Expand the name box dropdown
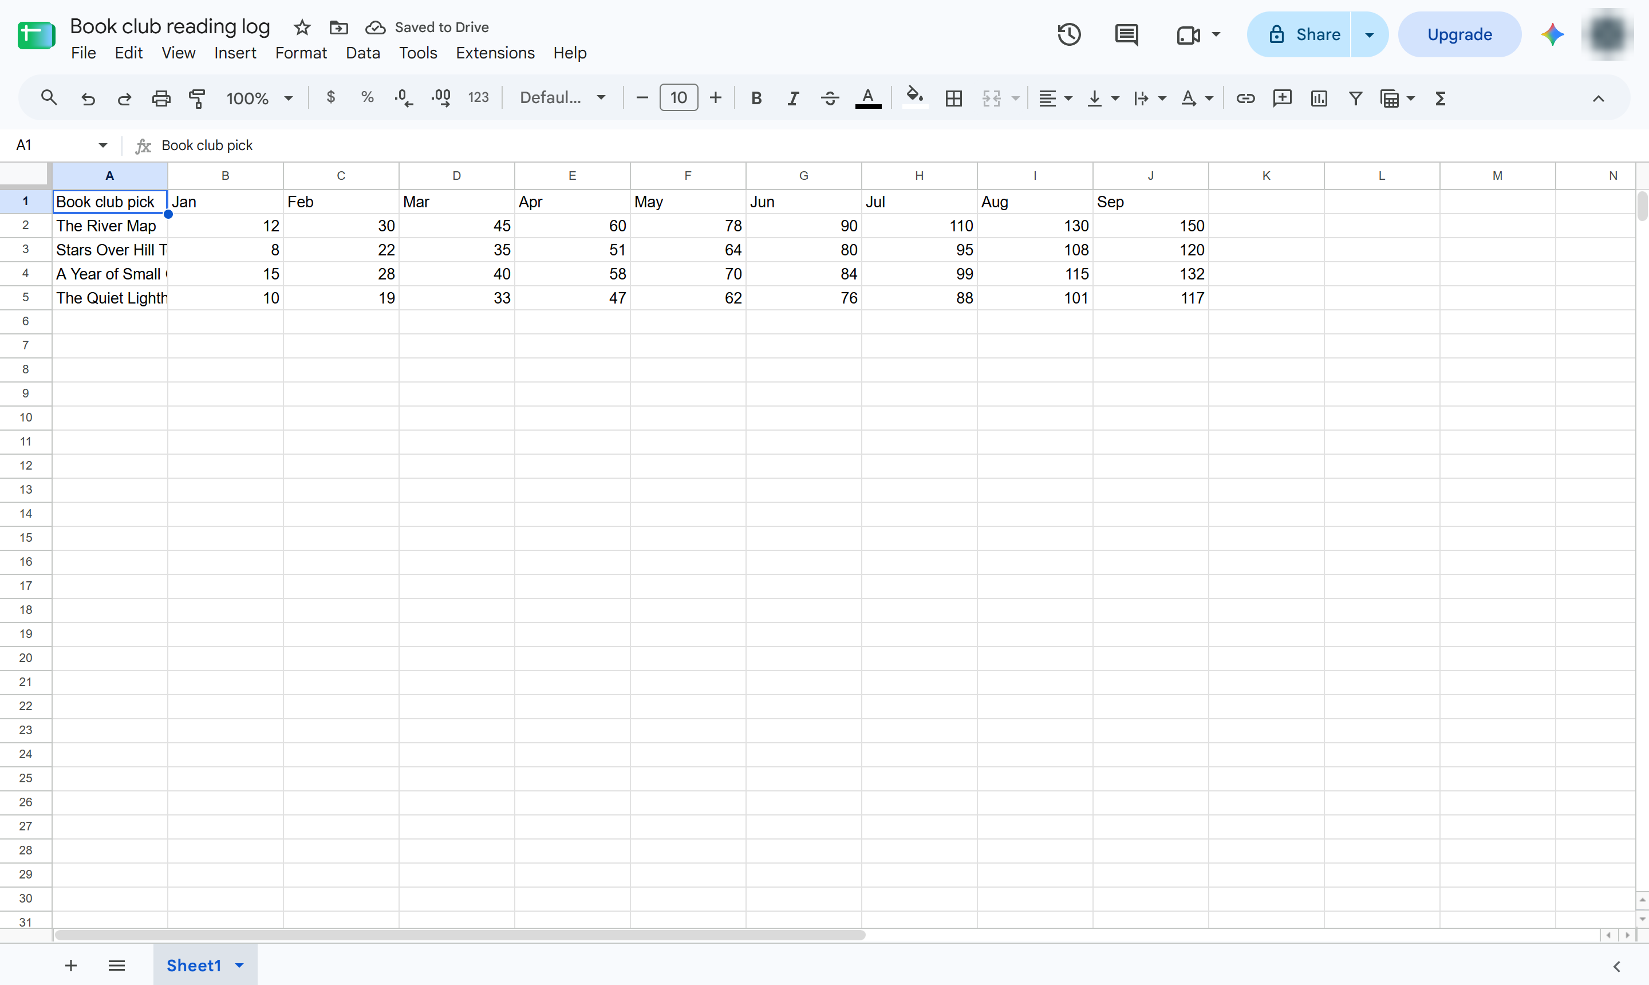 (103, 145)
